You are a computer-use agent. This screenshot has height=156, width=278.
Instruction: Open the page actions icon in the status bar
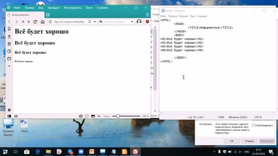click(x=99, y=116)
